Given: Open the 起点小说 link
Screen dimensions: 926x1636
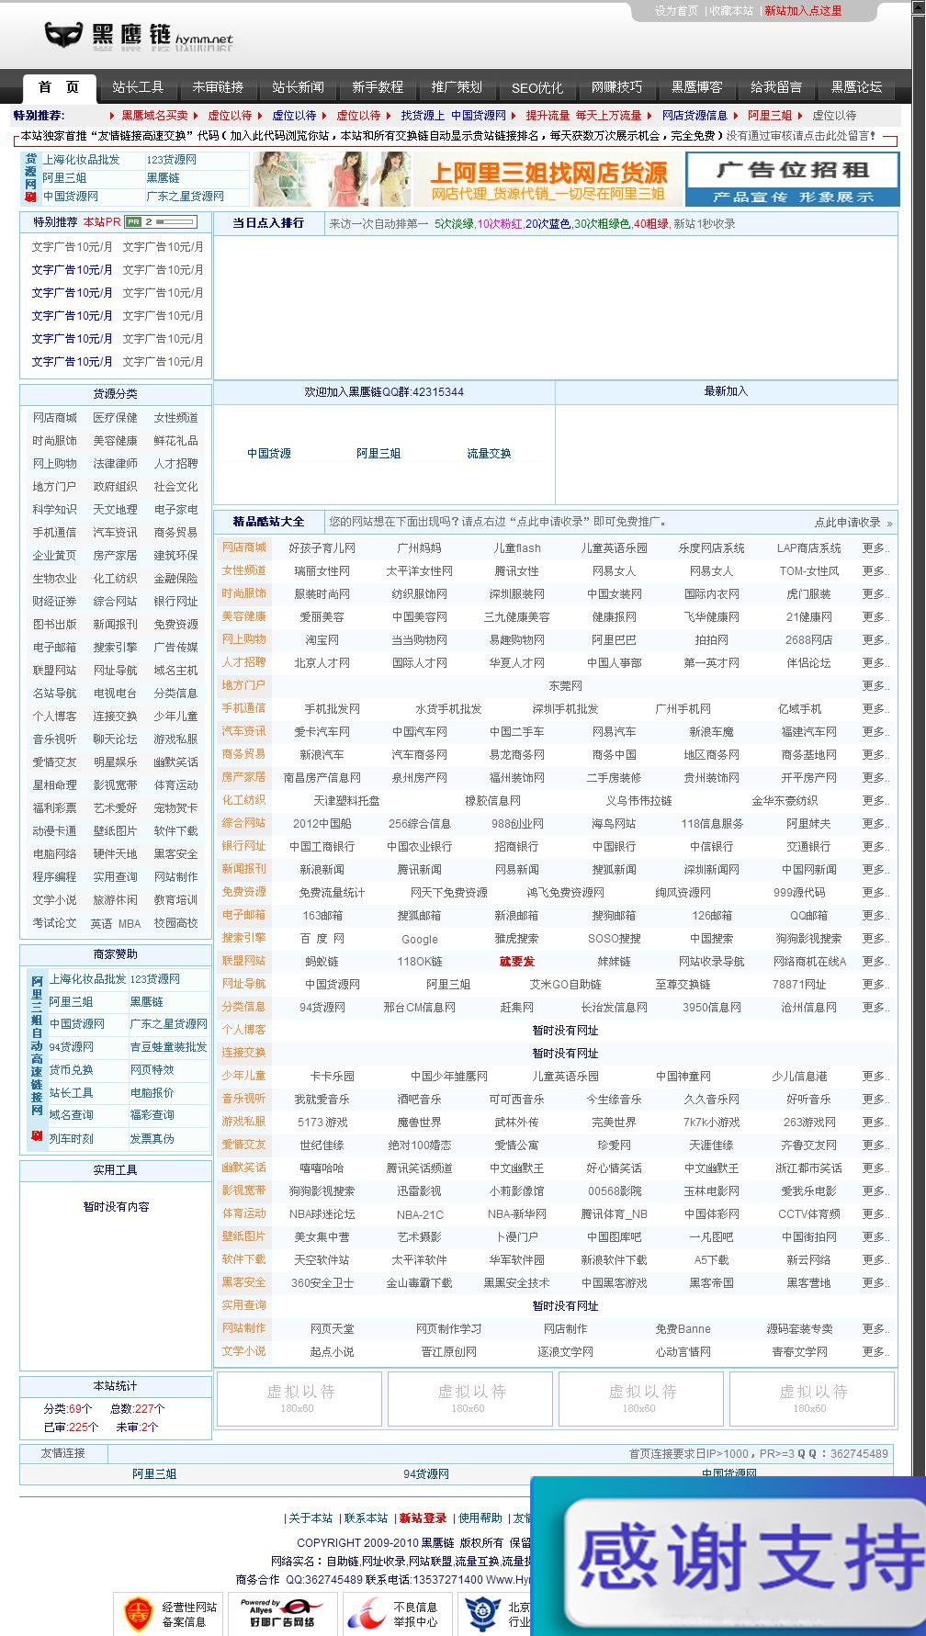Looking at the screenshot, I should click(332, 1352).
